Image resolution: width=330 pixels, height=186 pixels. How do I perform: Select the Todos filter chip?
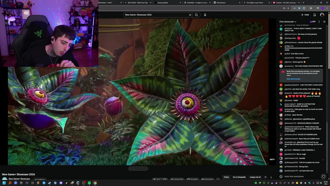coord(226,177)
